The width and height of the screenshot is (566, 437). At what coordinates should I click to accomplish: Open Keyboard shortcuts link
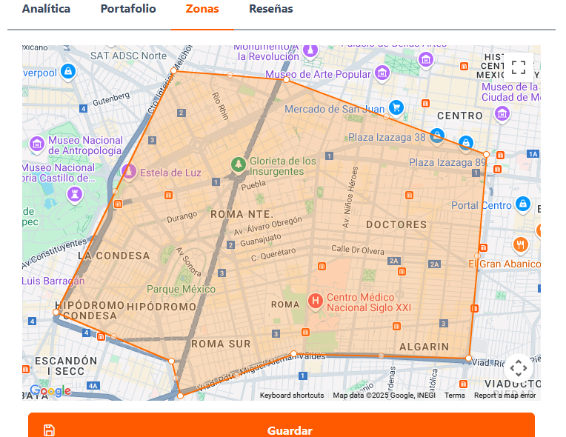(292, 395)
